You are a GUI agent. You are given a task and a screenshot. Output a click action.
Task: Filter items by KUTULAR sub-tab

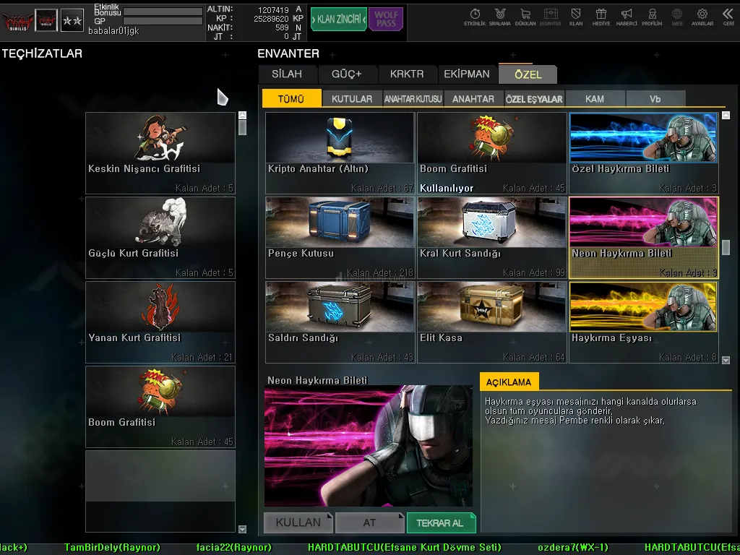tap(352, 99)
